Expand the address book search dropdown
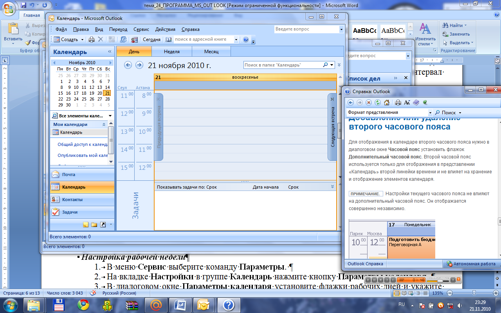This screenshot has width=501, height=313. click(236, 40)
